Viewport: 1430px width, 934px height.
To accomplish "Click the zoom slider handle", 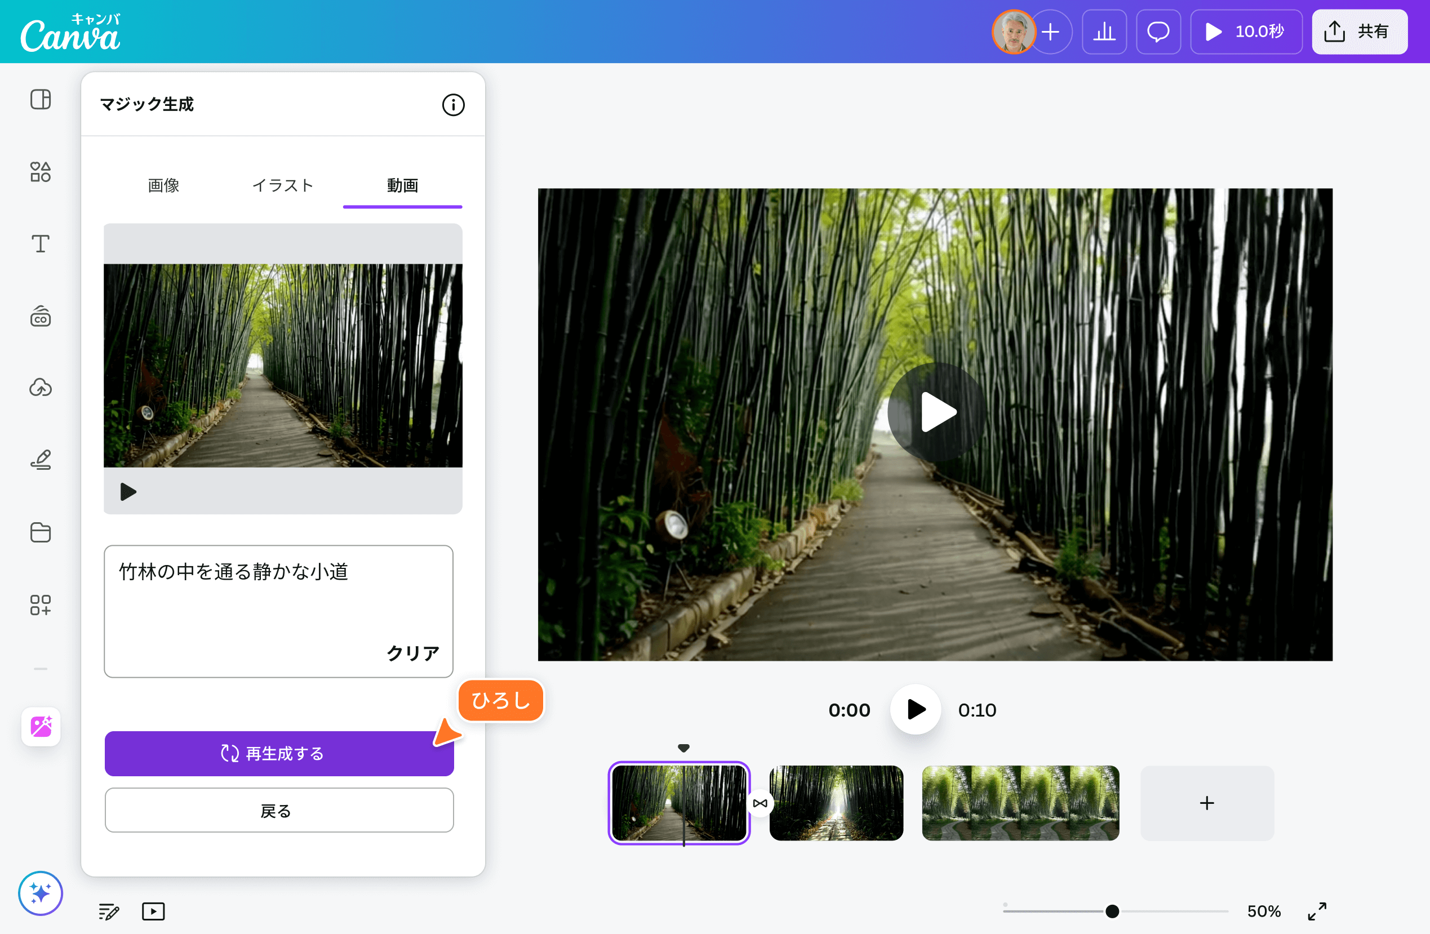I will [x=1112, y=911].
